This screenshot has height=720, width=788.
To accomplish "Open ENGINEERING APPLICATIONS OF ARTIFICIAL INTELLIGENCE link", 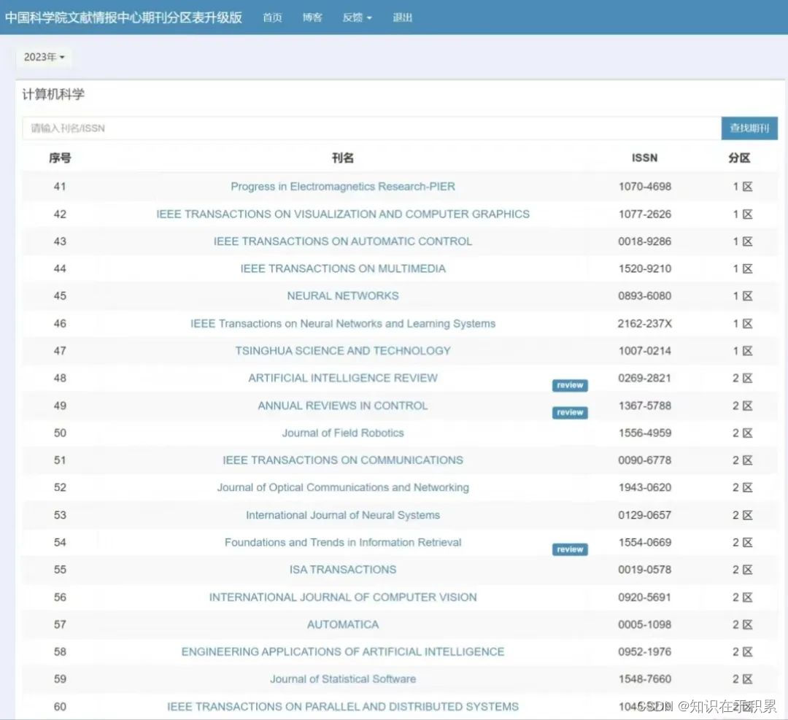I will [x=343, y=651].
